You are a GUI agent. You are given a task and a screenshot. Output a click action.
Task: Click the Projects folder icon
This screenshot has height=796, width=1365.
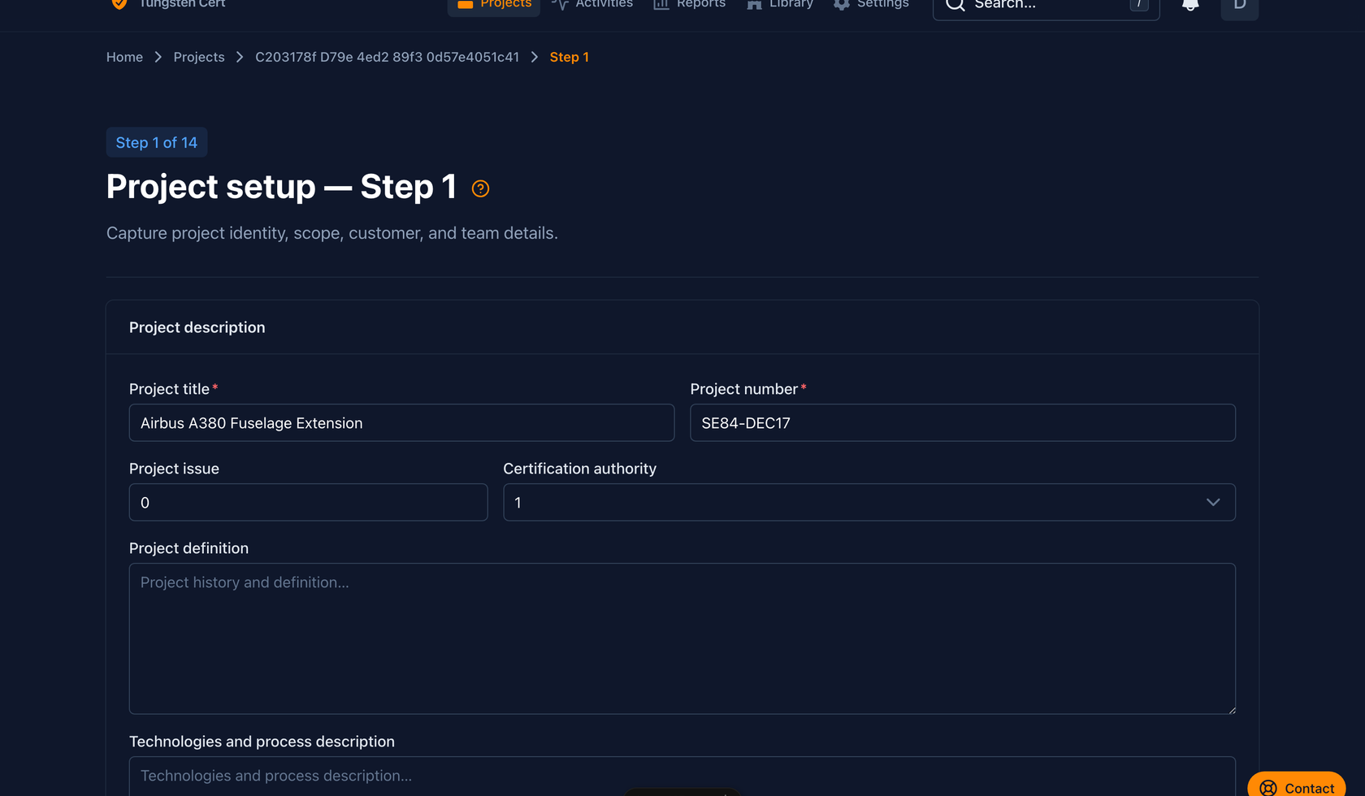(466, 4)
